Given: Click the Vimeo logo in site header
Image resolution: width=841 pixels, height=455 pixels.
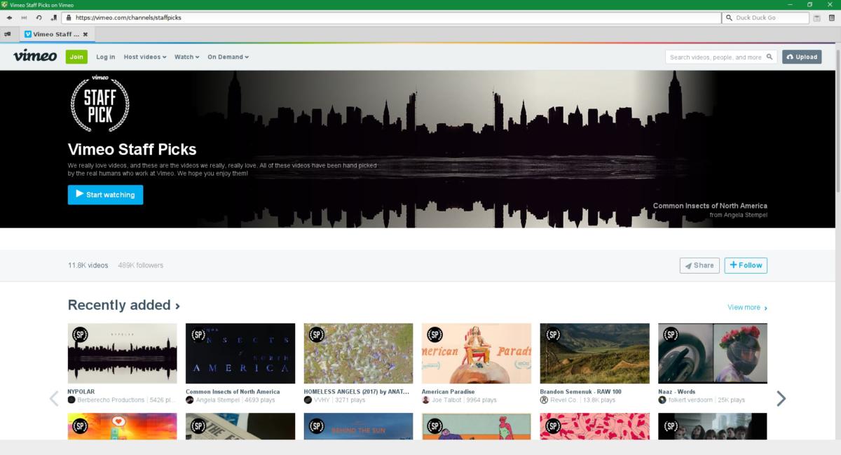Looking at the screenshot, I should pos(35,57).
